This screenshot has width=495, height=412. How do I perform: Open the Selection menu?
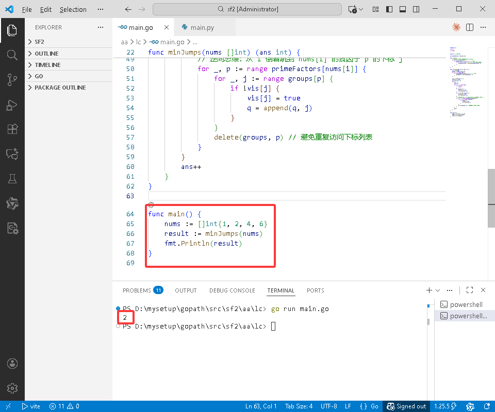tap(73, 9)
